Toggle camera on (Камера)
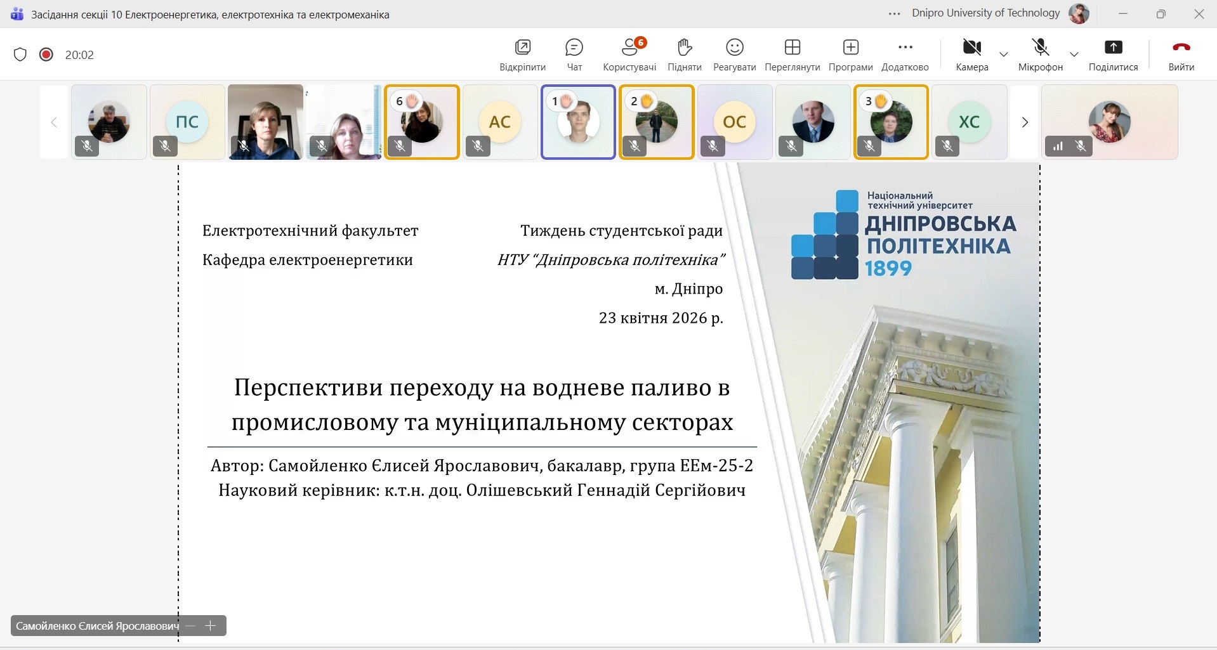The width and height of the screenshot is (1217, 650). pos(971,54)
